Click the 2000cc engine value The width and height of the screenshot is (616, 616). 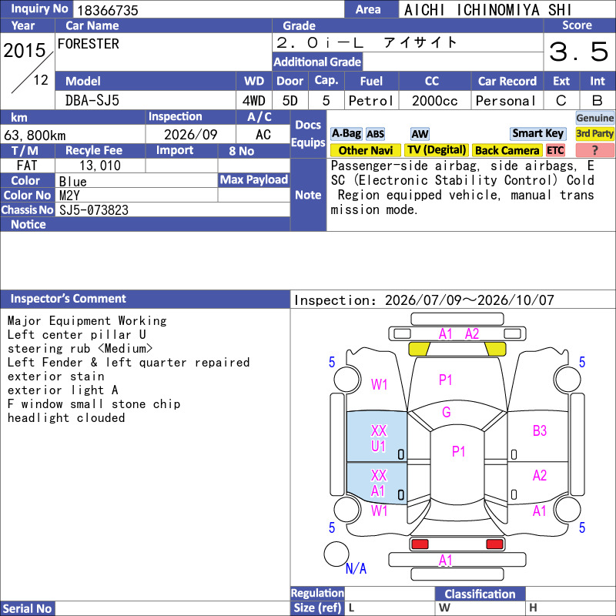point(435,101)
